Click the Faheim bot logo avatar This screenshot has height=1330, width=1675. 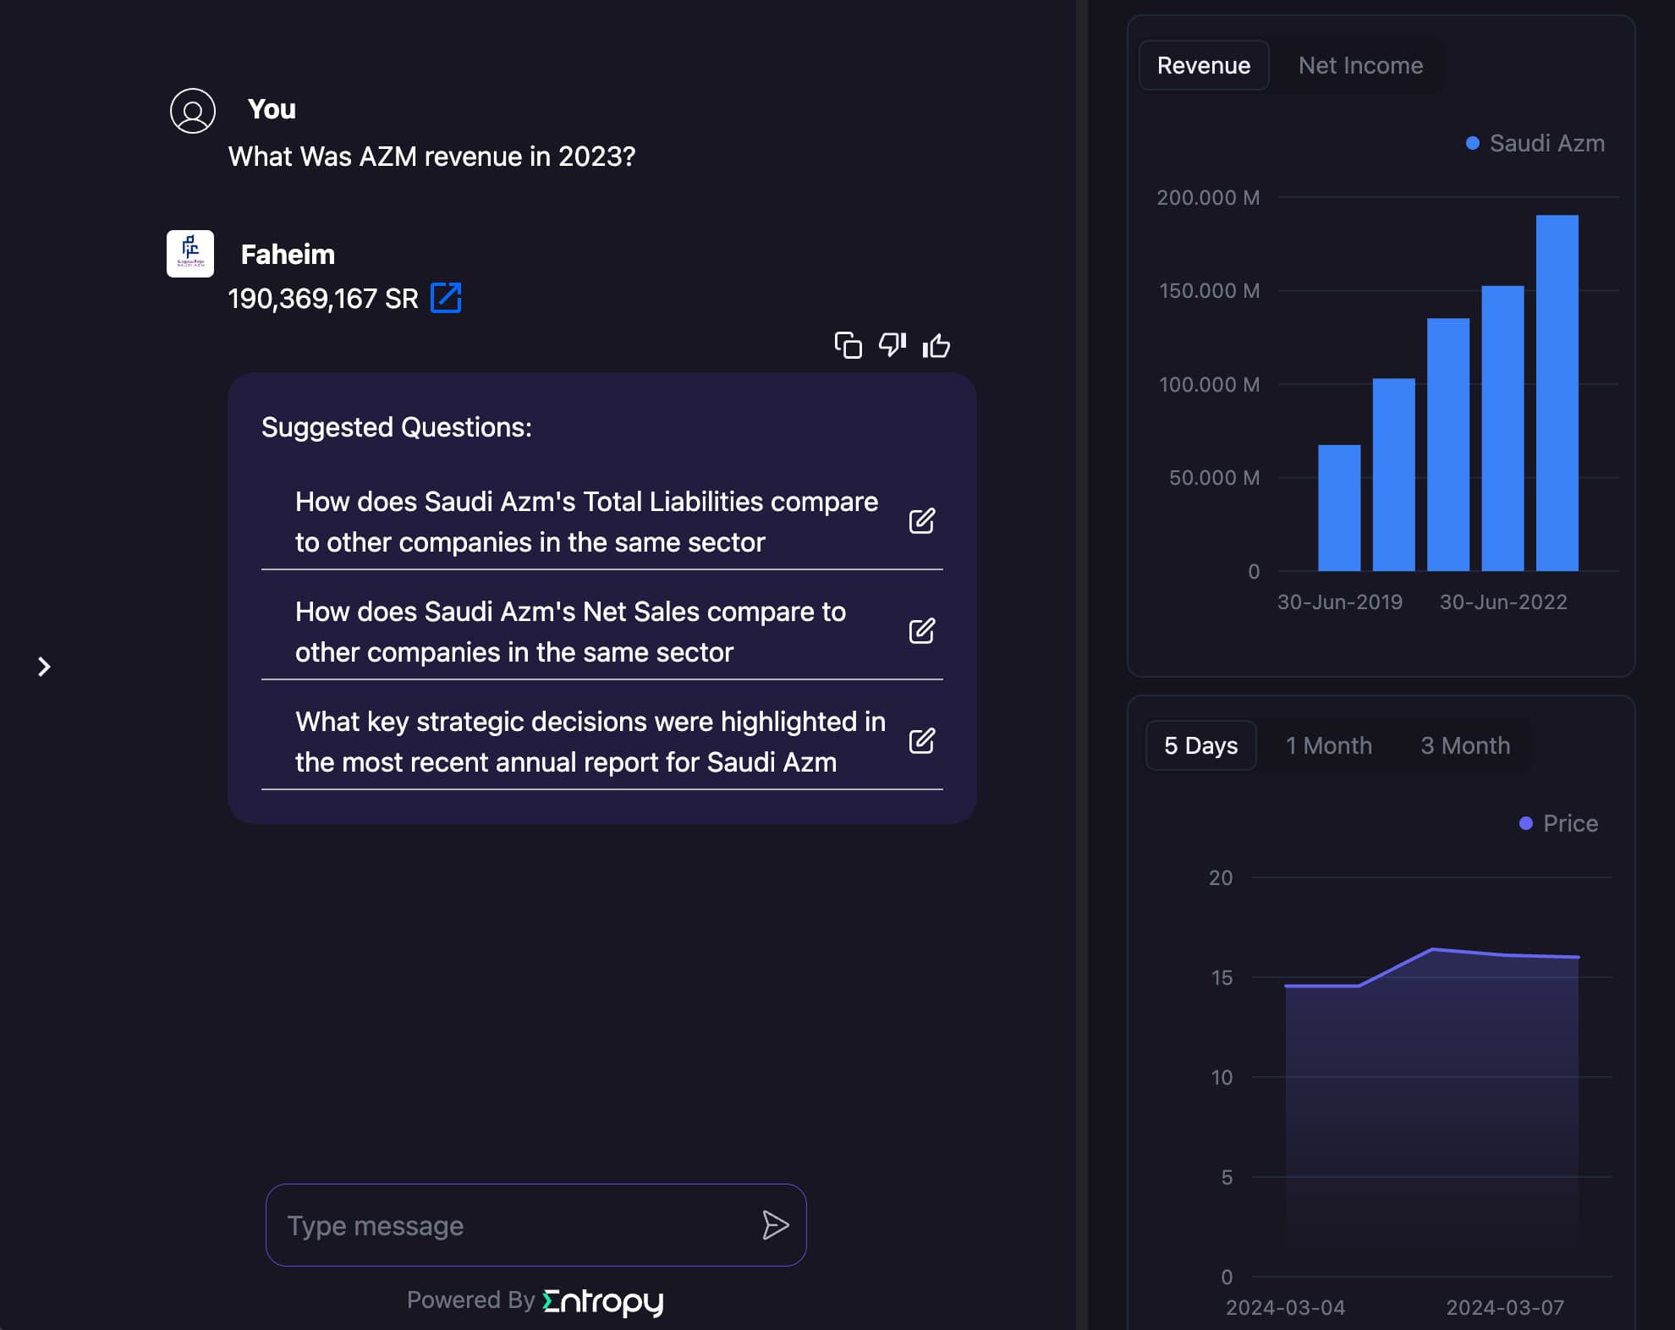[x=190, y=254]
